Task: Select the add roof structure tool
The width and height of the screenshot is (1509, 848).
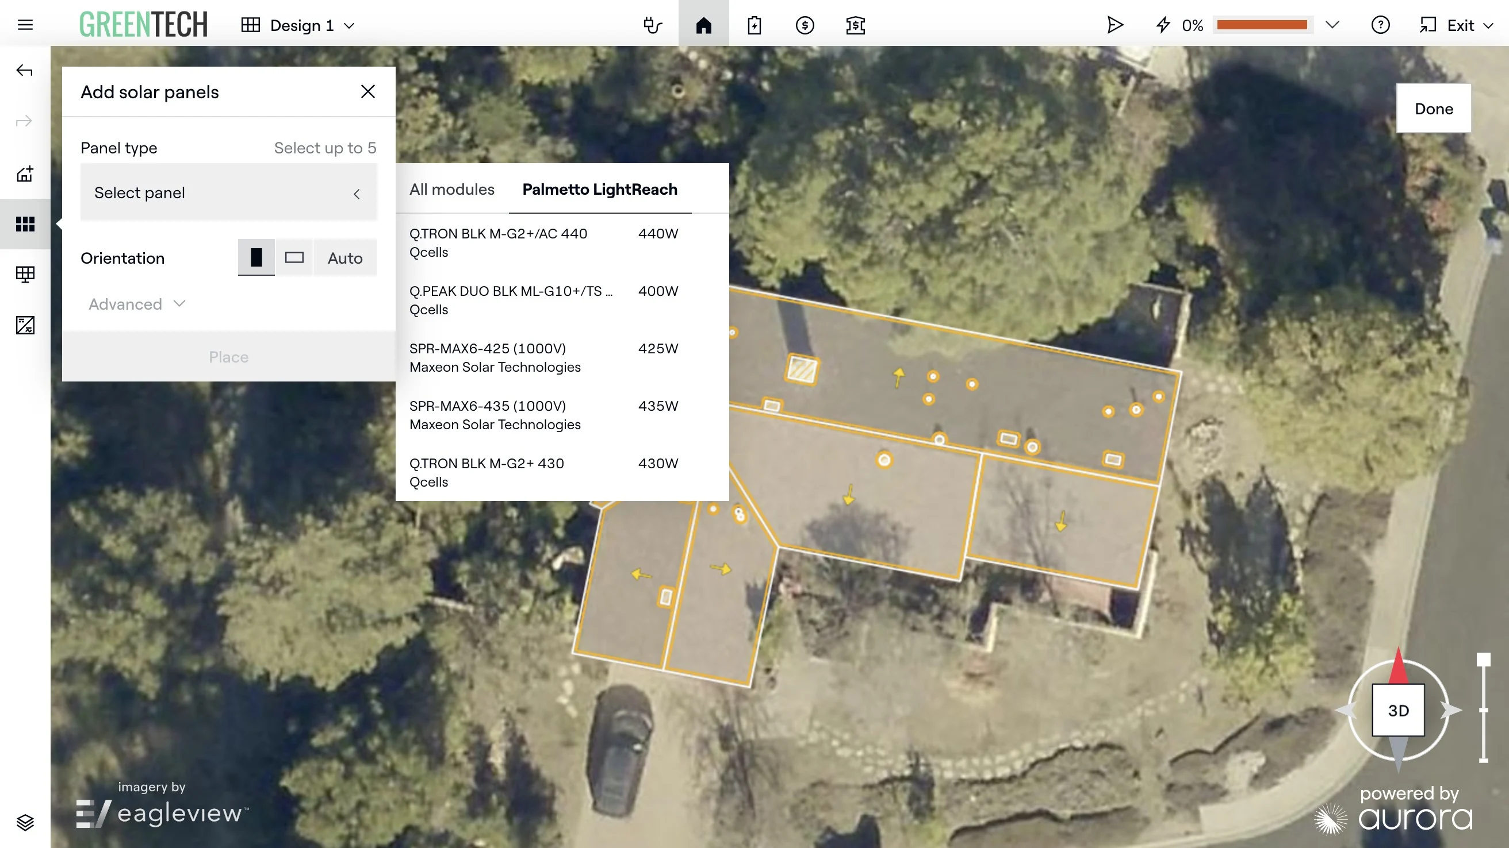Action: (25, 174)
